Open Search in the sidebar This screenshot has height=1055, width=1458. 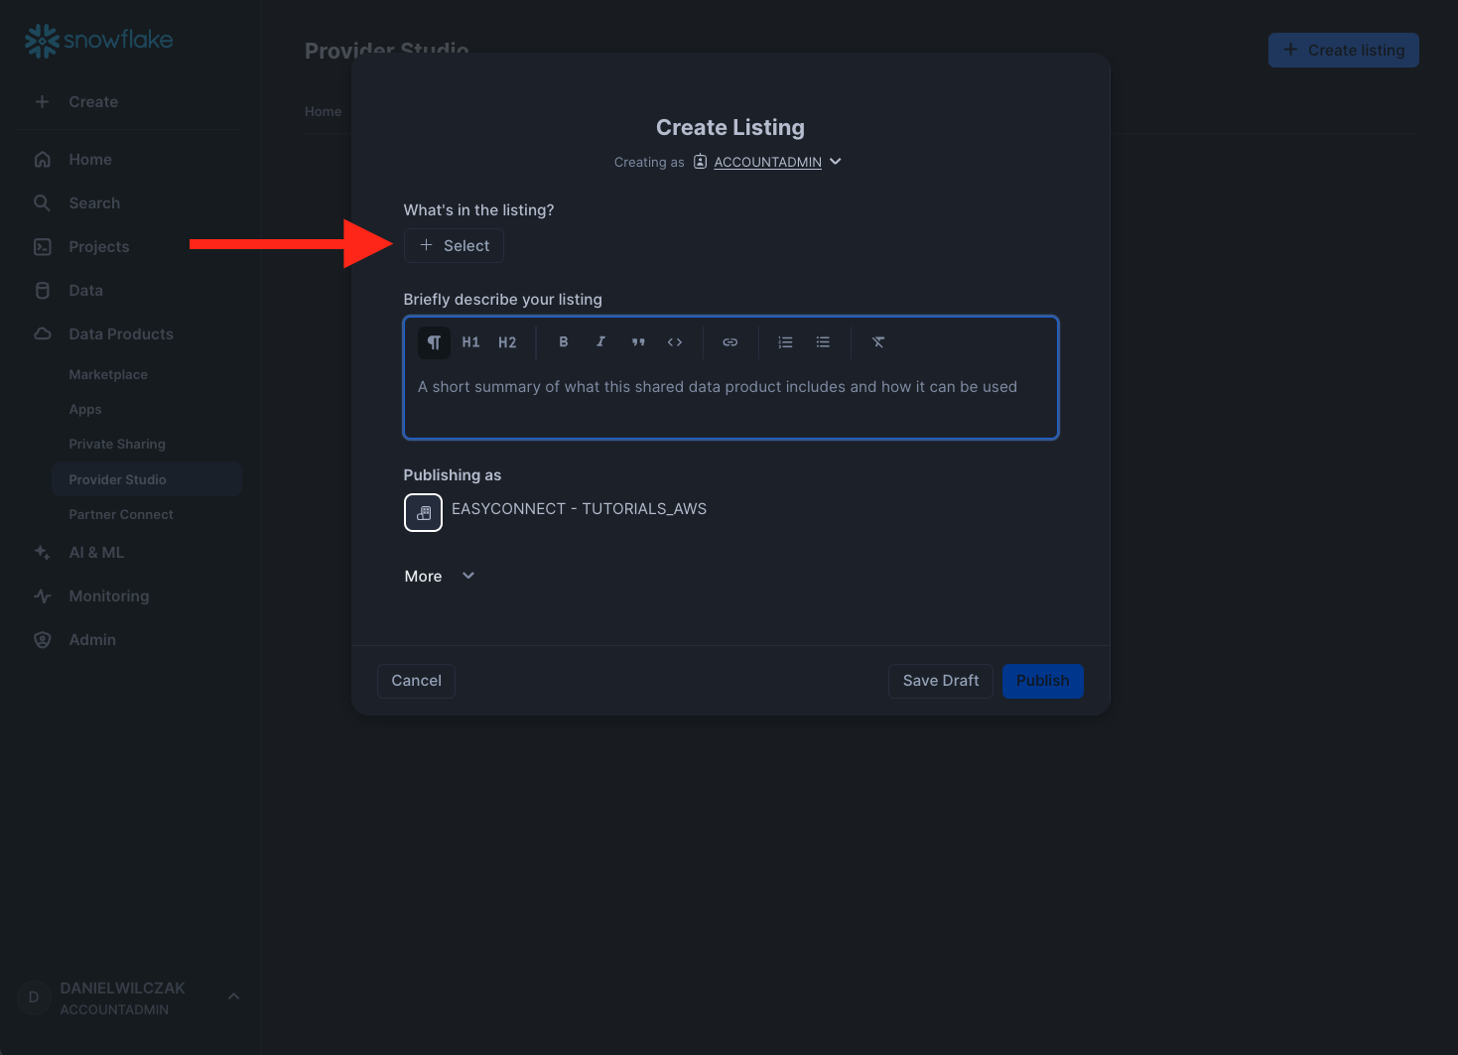coord(94,203)
